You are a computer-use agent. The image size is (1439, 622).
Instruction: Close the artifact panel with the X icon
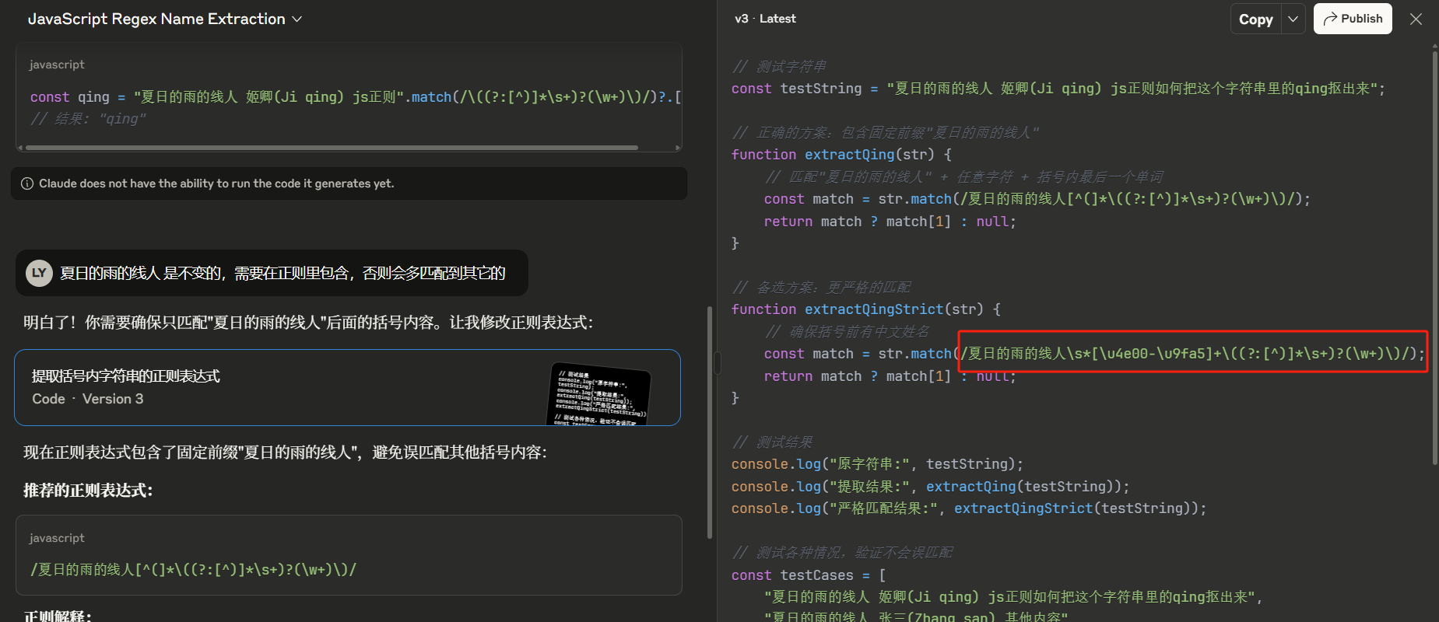click(x=1416, y=19)
